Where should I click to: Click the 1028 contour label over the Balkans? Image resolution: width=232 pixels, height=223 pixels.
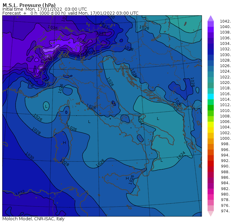[x=192, y=82]
